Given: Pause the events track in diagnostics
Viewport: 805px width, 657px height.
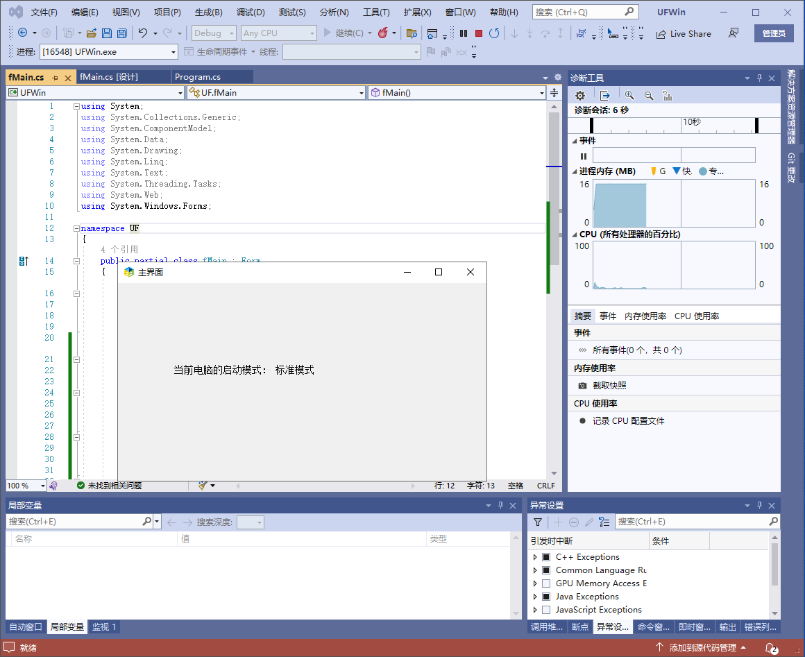Looking at the screenshot, I should (583, 156).
